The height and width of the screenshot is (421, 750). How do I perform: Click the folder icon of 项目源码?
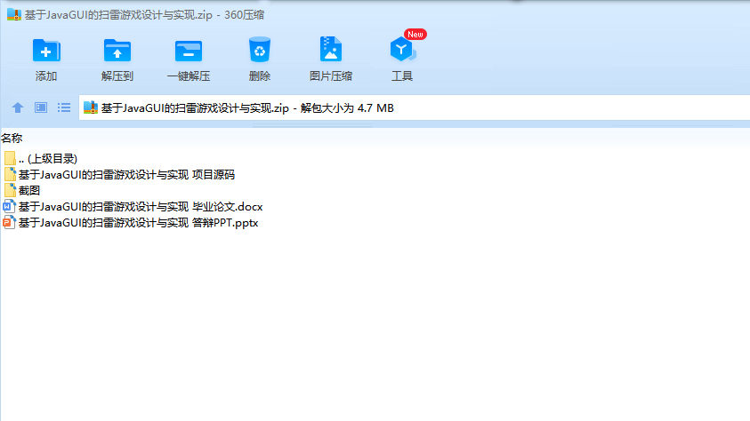[10, 174]
